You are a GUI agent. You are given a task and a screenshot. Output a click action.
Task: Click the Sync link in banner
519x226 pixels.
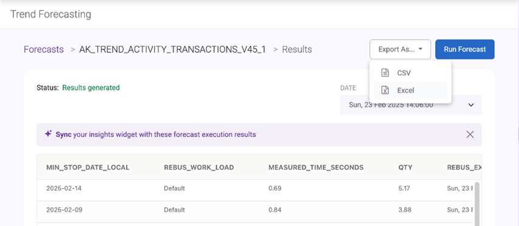coord(64,134)
